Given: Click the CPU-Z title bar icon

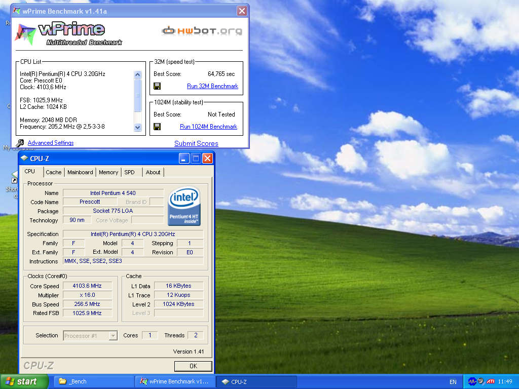Looking at the screenshot, I should [24, 158].
